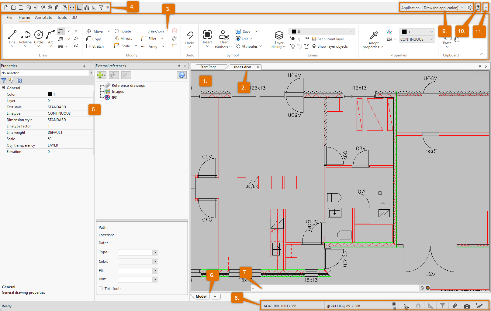Switch to the Start Page tab
The height and width of the screenshot is (311, 491).
[x=208, y=67]
